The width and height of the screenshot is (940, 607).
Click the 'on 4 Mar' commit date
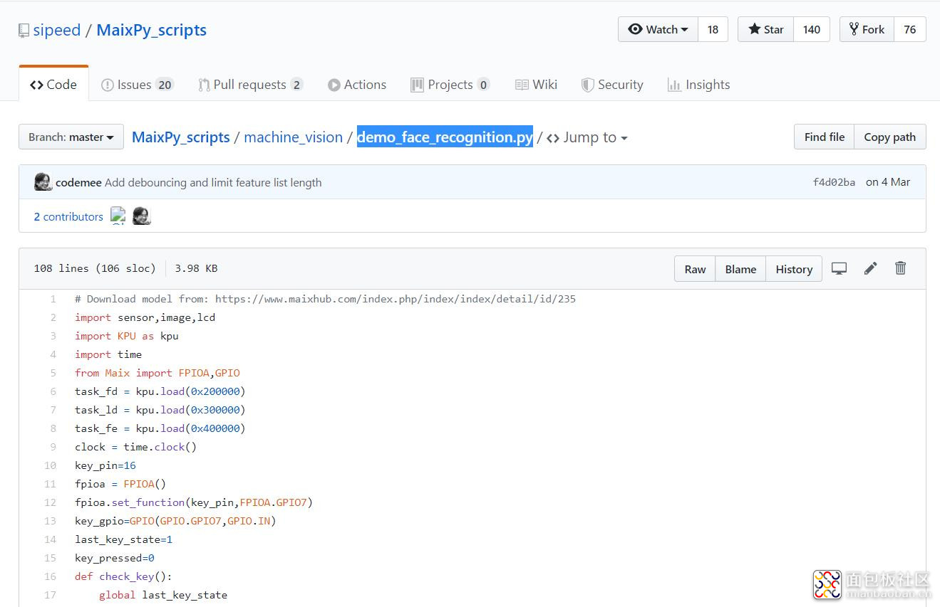pos(888,182)
